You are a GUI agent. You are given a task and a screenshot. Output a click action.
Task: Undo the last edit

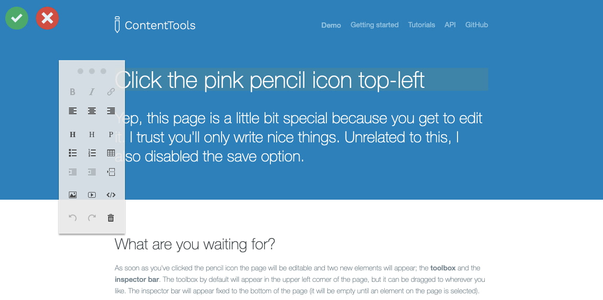[73, 218]
